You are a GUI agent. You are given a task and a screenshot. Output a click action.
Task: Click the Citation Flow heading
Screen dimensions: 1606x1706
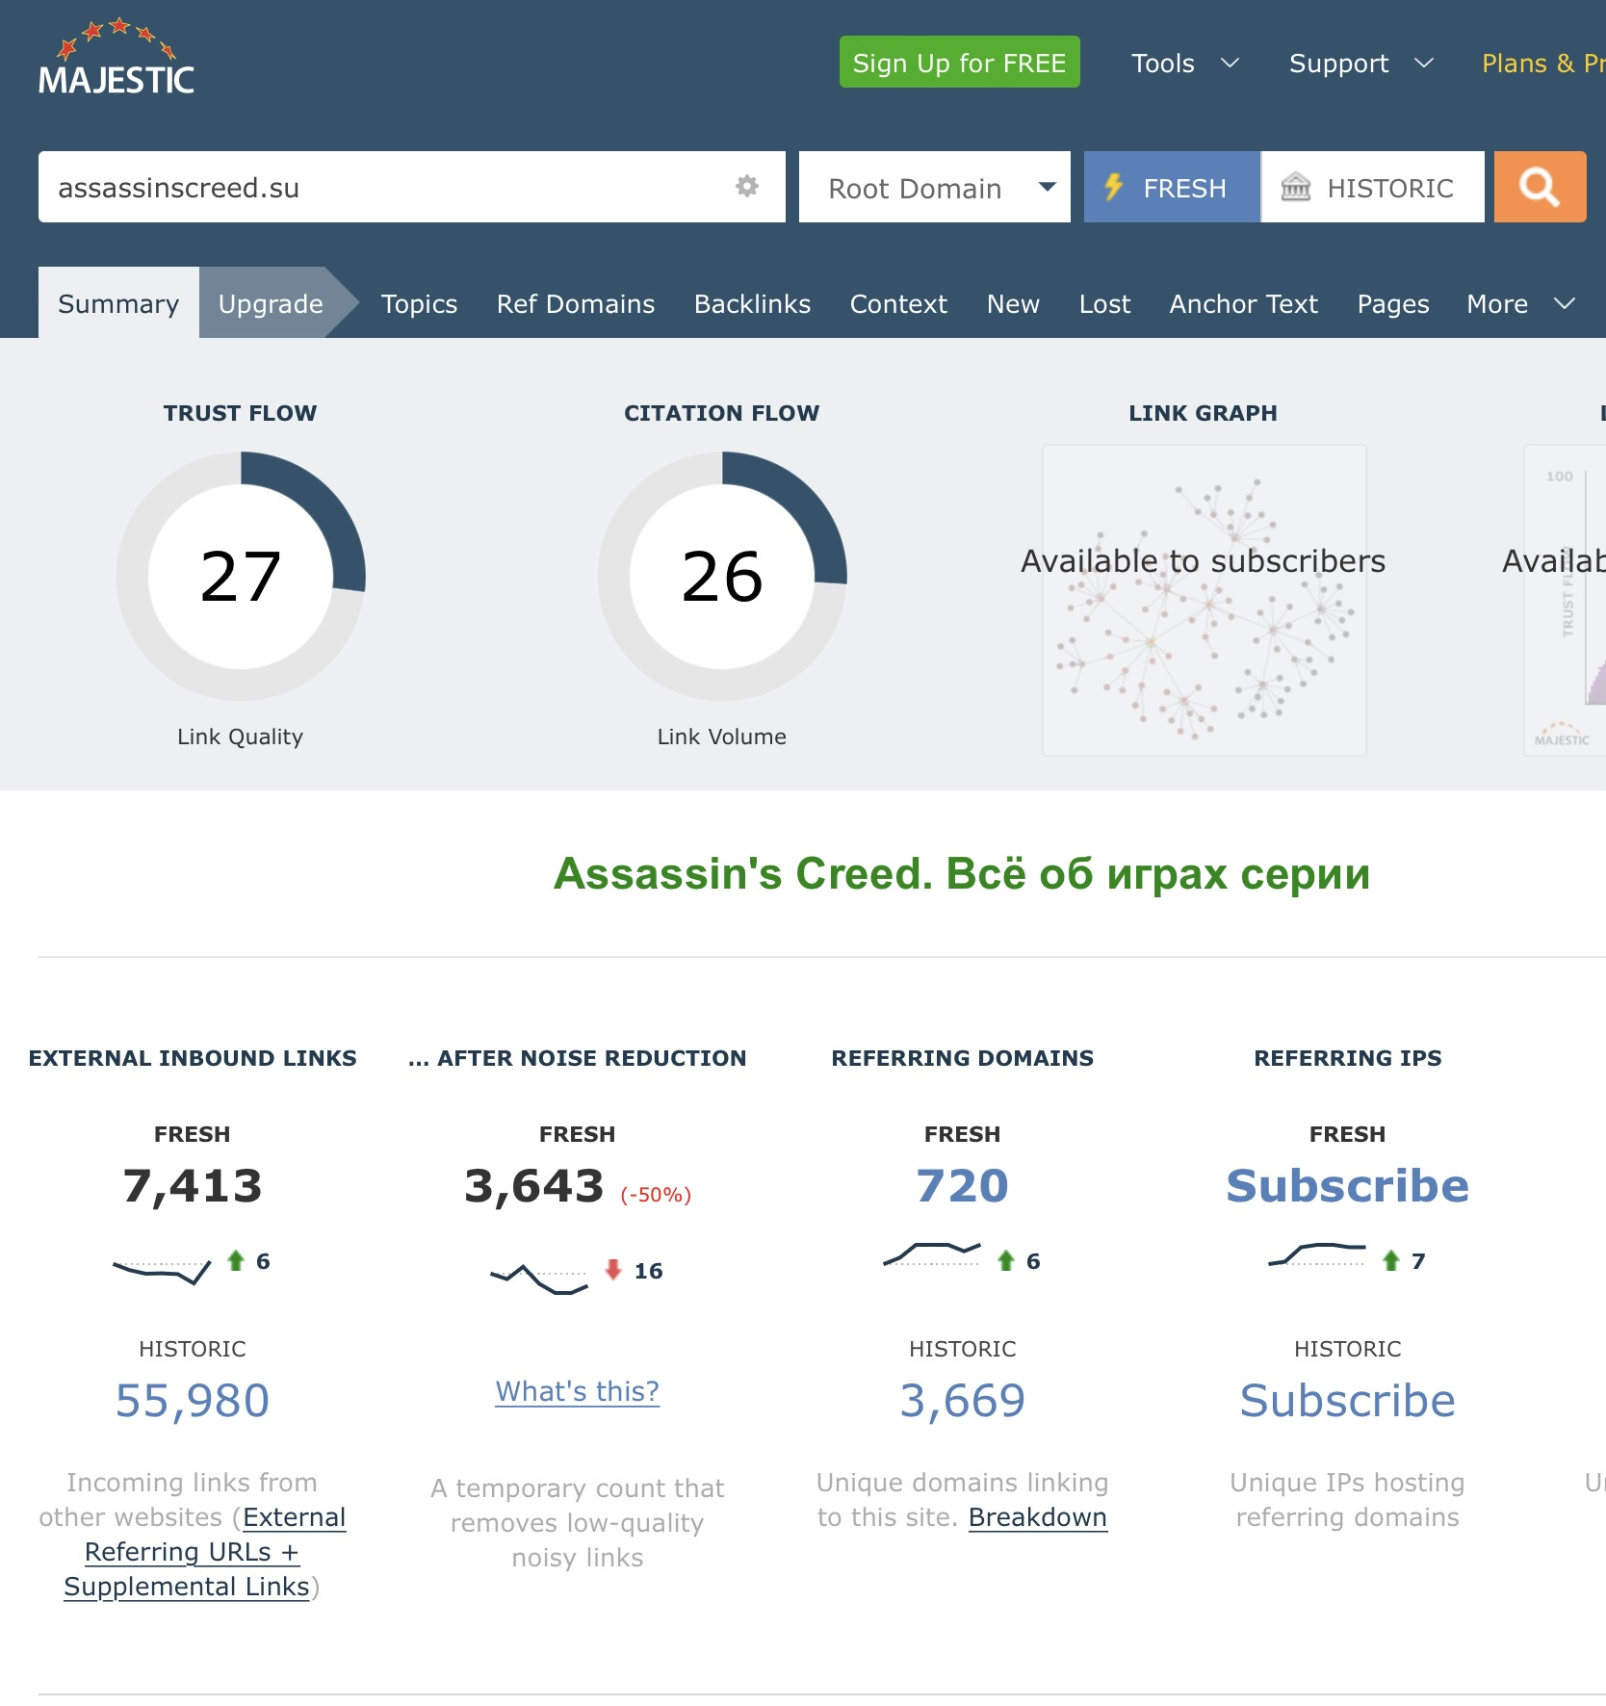[722, 413]
